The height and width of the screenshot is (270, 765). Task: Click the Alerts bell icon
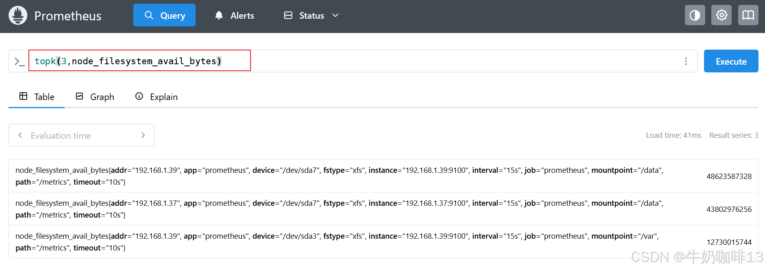[219, 15]
